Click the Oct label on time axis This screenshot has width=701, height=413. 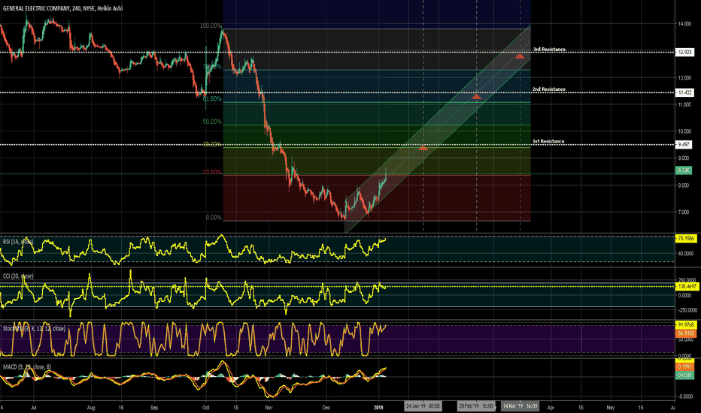pos(205,407)
